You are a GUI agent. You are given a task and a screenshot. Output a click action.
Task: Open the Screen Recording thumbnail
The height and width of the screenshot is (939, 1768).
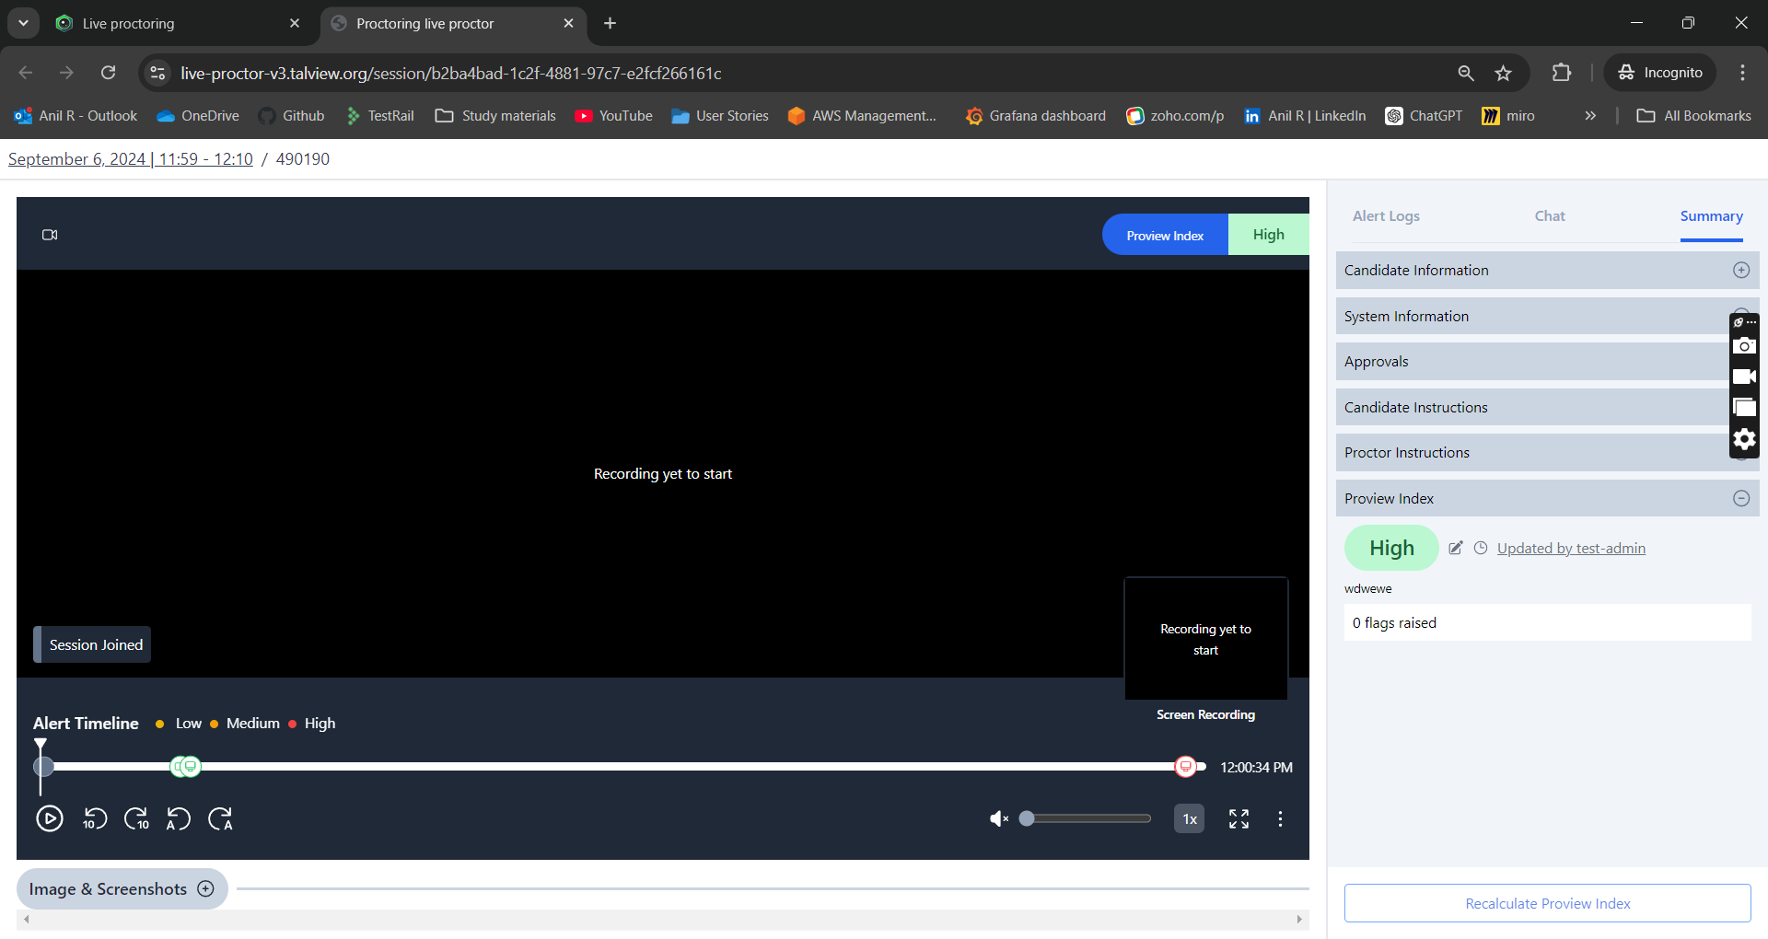(x=1205, y=639)
